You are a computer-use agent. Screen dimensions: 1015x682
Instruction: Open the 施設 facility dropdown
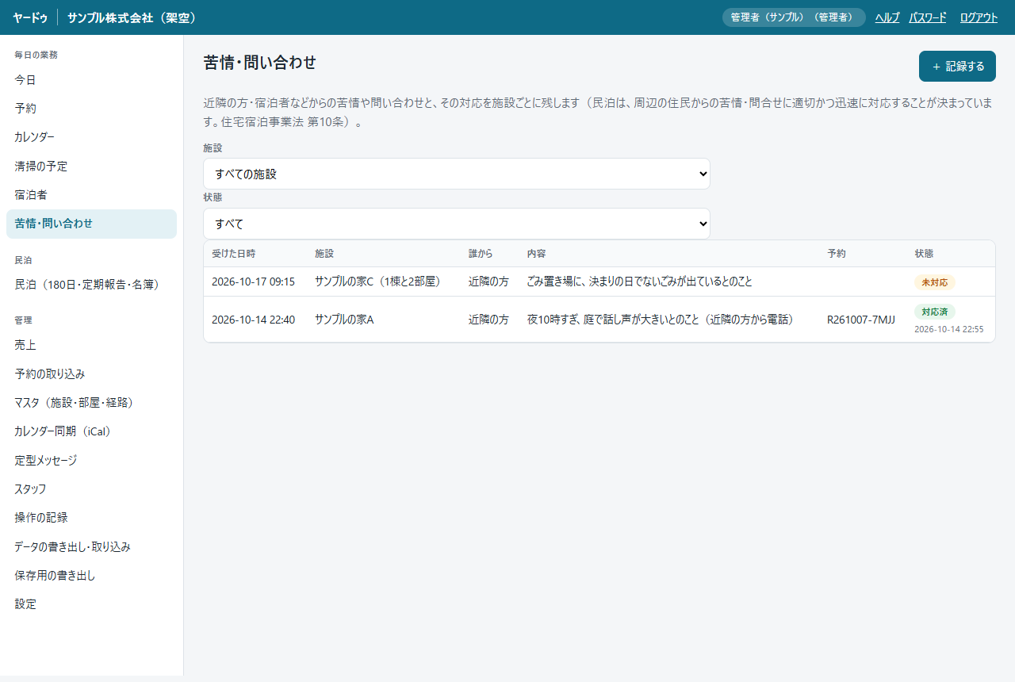click(x=457, y=174)
